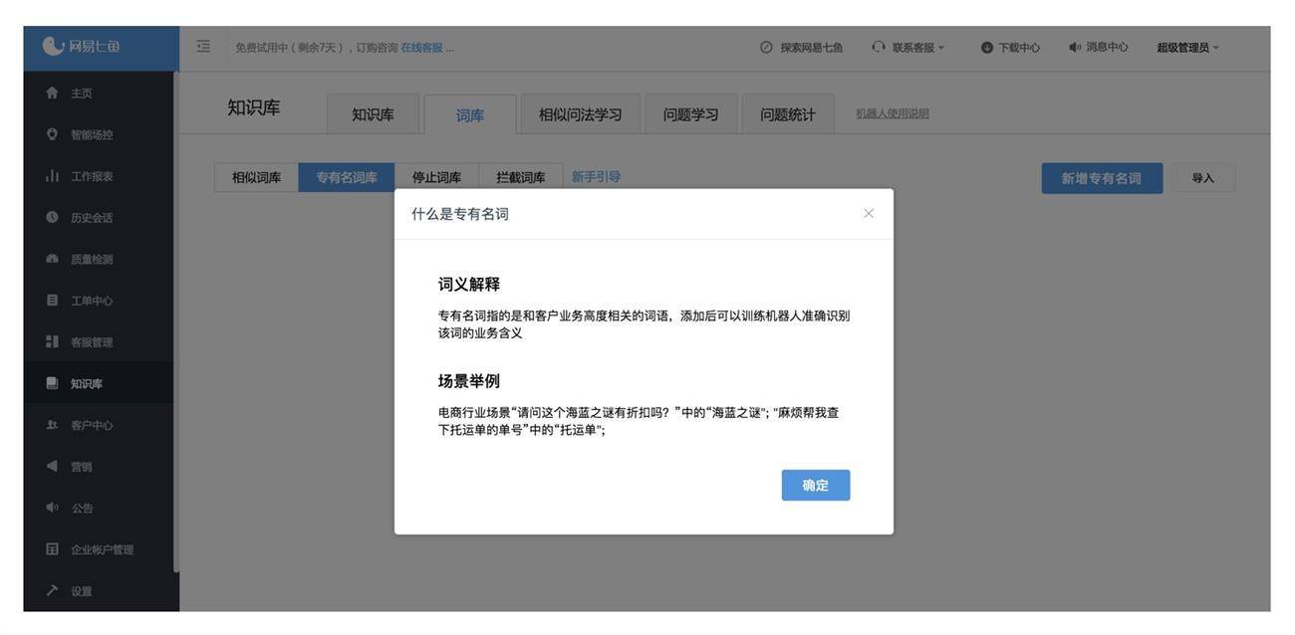Viewport: 1295px width, 635px height.
Task: Open the 下载中心 download icon
Action: [986, 48]
